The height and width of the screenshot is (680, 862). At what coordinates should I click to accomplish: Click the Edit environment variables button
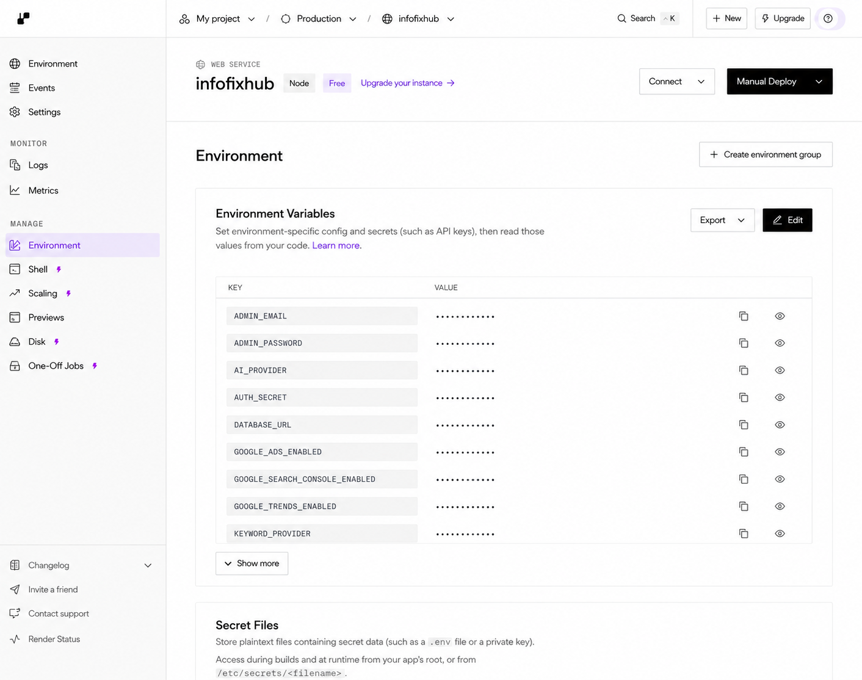click(788, 220)
